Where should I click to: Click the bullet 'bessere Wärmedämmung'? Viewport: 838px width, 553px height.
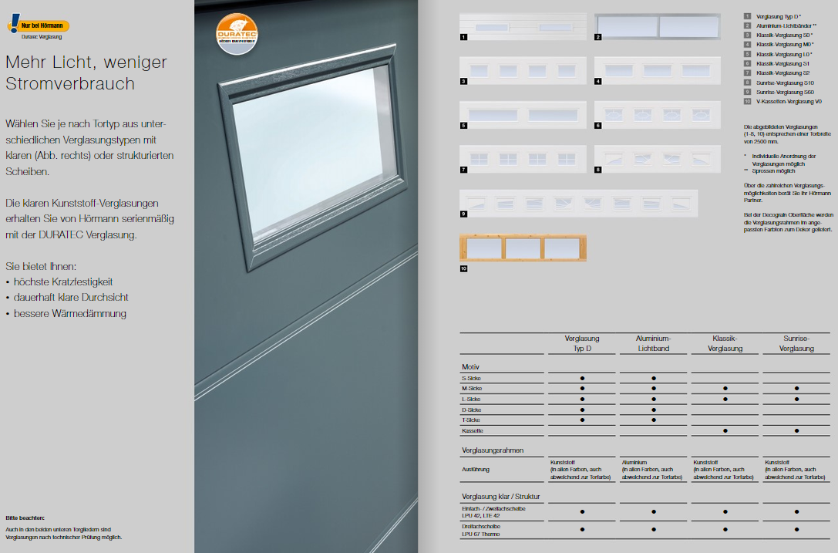click(70, 313)
